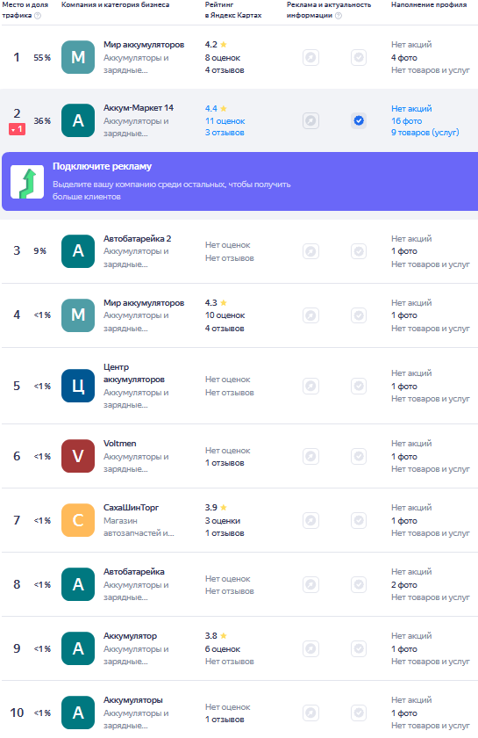Click the grey verified checkmark in the eighth-ranked Автобатарейка row
This screenshot has height=738, width=478.
pos(359,584)
